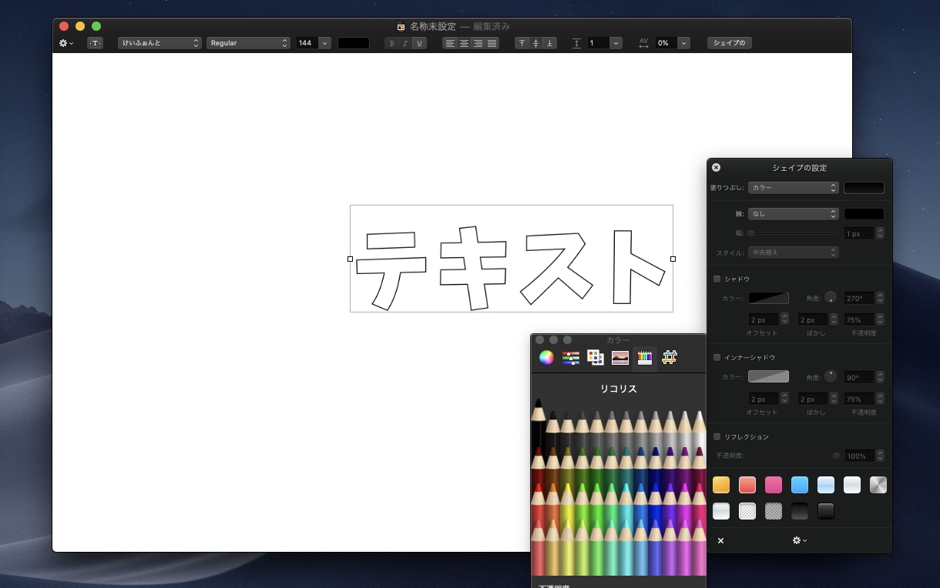Toggle the リフレクション checkbox

tap(717, 436)
